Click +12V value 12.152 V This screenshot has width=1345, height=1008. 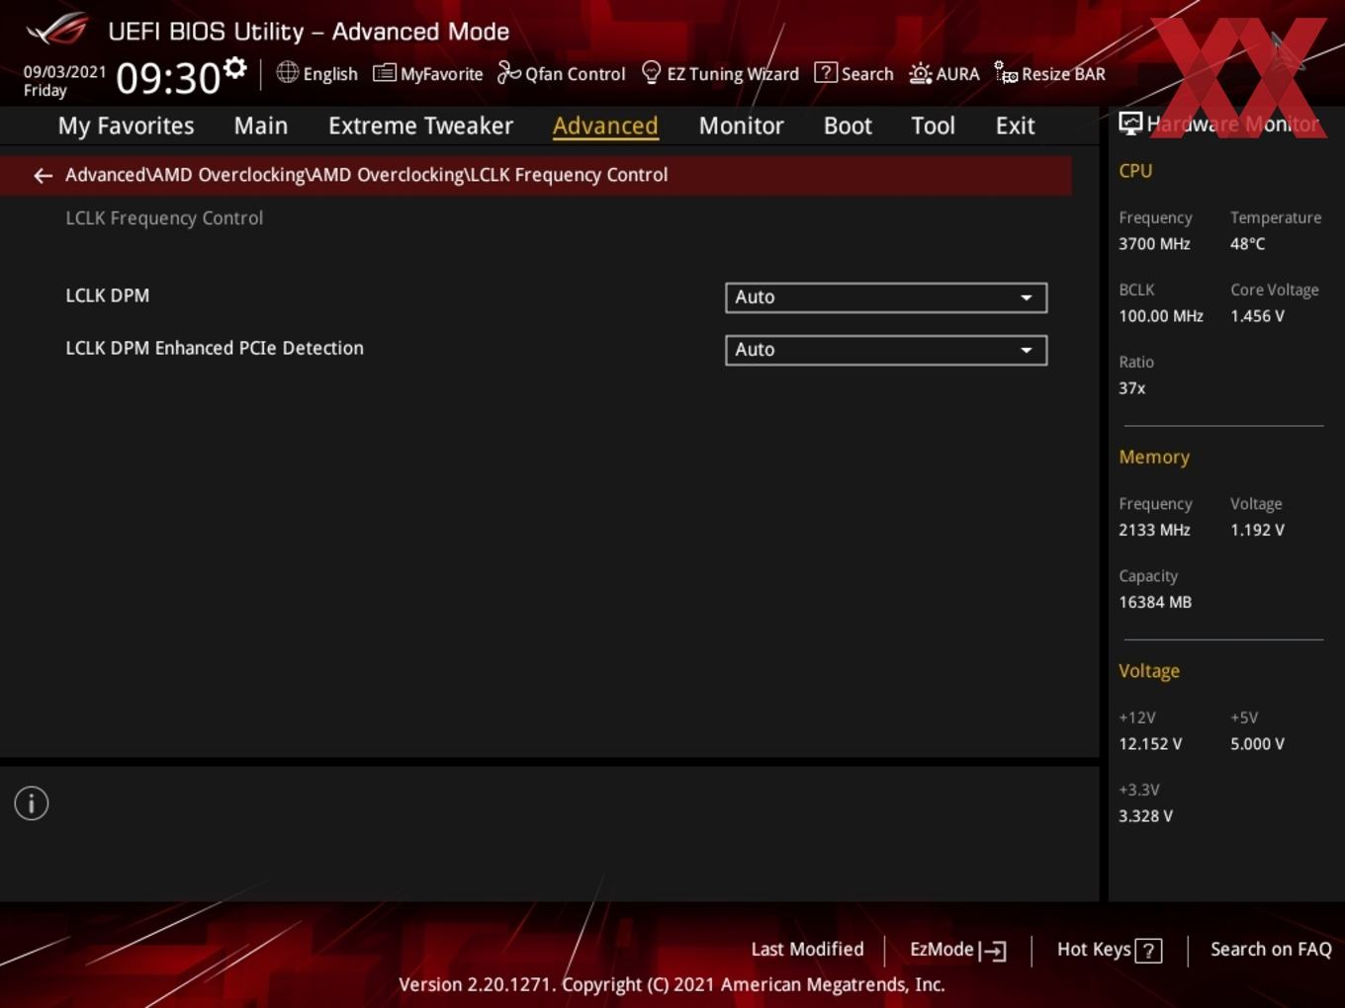1150,744
